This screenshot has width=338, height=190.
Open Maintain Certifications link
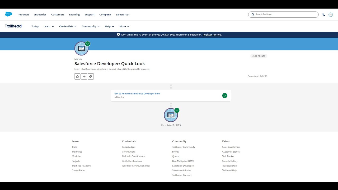[133, 156]
